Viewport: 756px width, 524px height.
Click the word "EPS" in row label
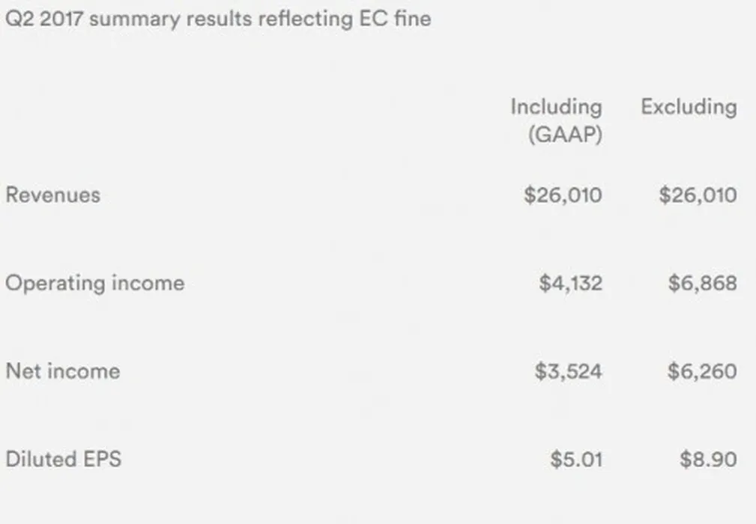pyautogui.click(x=100, y=459)
